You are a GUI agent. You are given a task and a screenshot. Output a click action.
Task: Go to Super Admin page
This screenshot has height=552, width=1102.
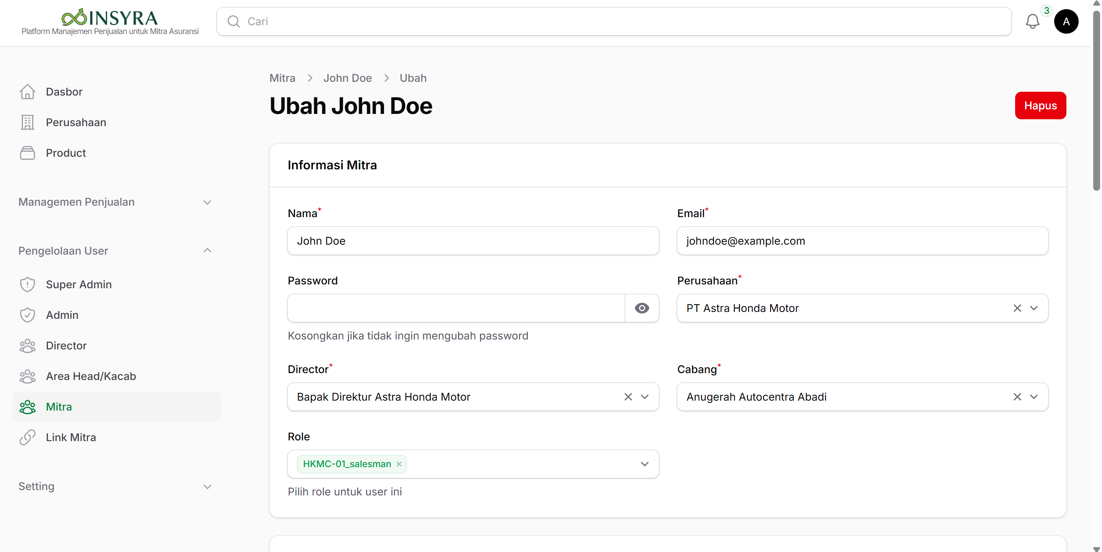(x=116, y=284)
